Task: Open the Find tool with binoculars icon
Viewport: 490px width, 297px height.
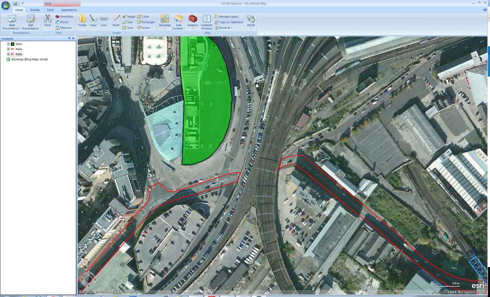Action: (47, 21)
